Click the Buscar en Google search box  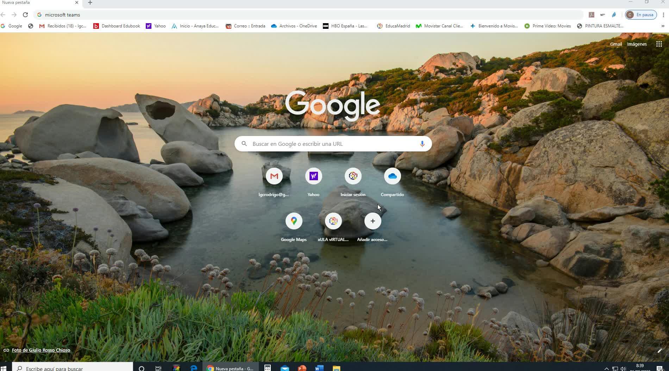tap(333, 144)
